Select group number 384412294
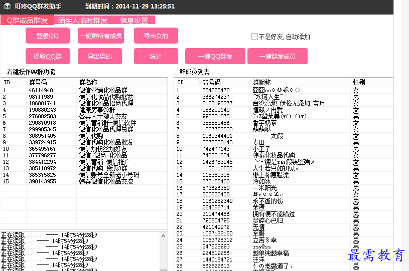 42,162
